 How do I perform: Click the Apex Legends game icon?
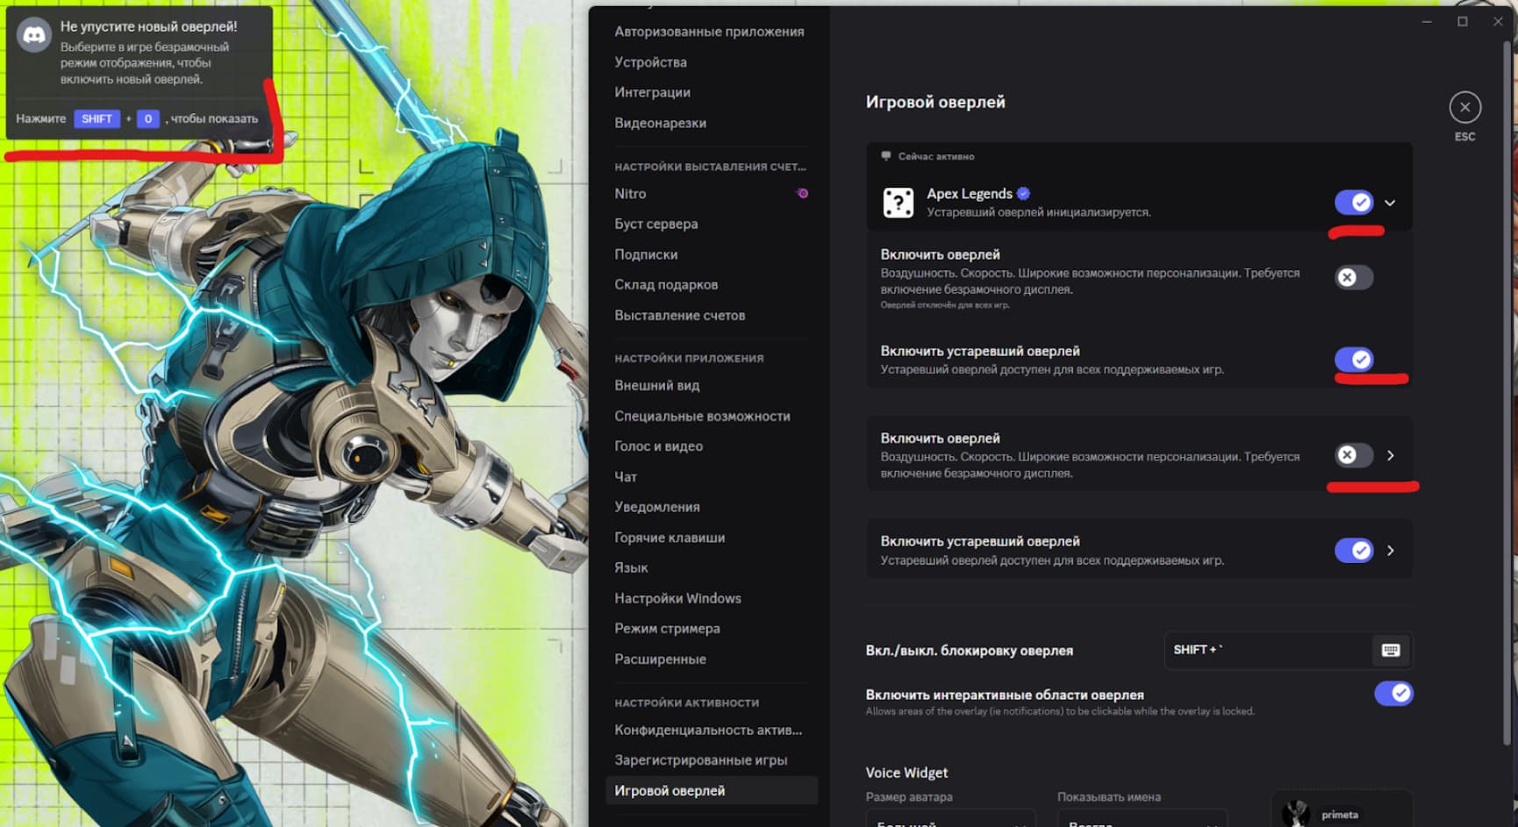coord(899,202)
